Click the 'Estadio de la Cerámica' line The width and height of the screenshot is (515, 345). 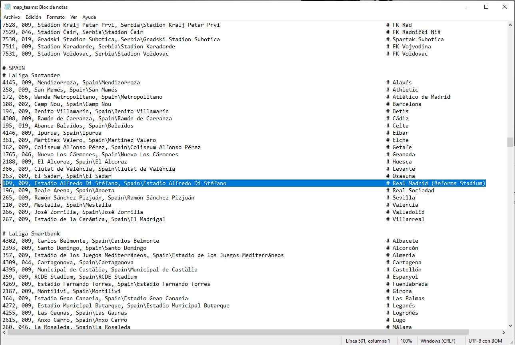tap(84, 219)
